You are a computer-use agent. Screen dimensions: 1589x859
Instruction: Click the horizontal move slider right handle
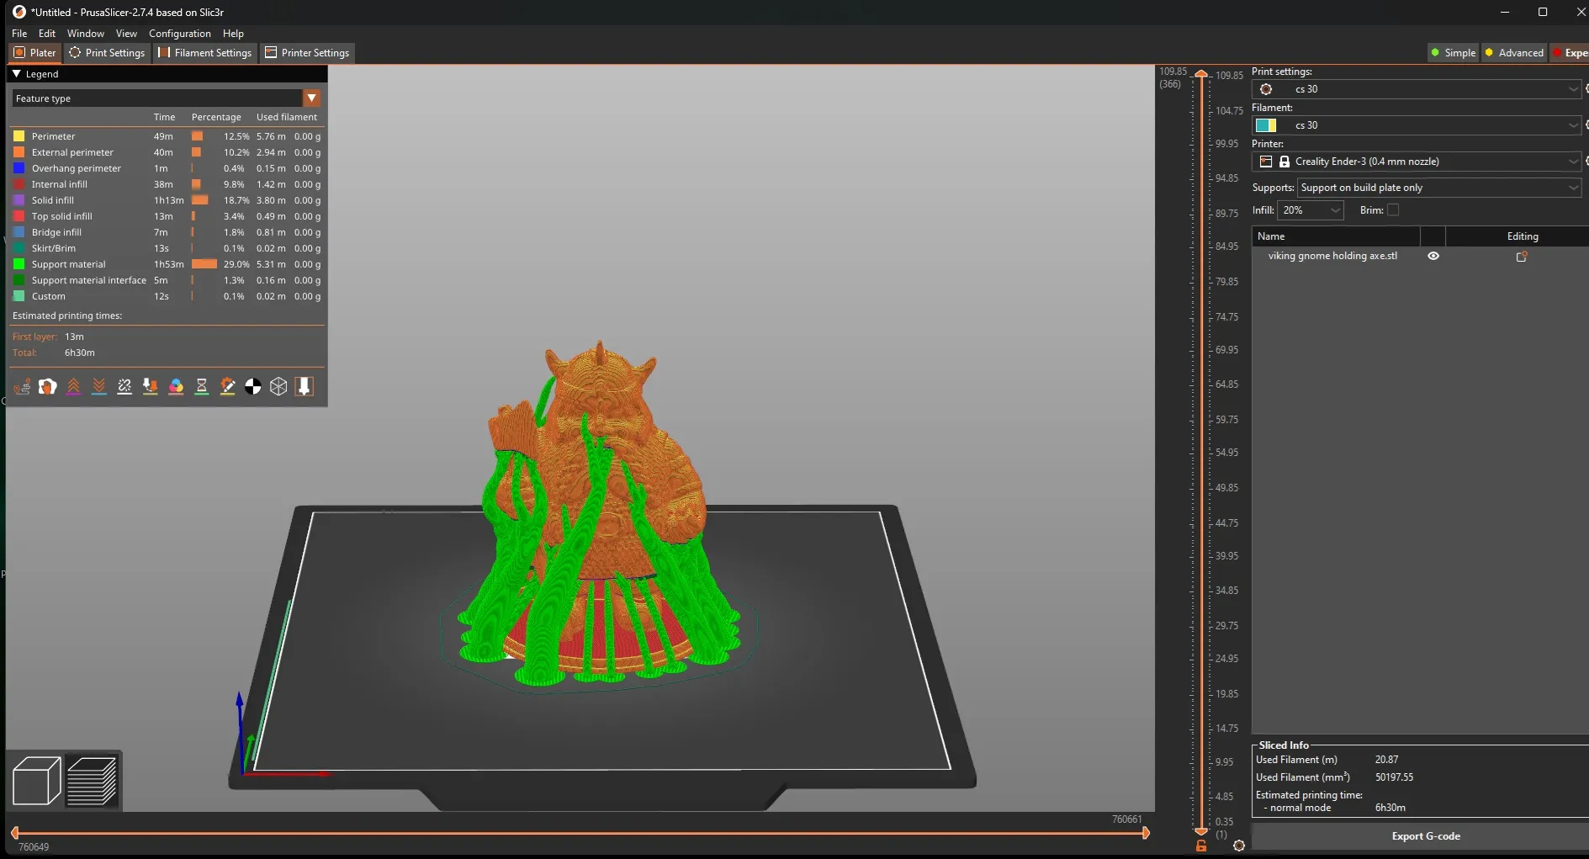tap(1146, 833)
